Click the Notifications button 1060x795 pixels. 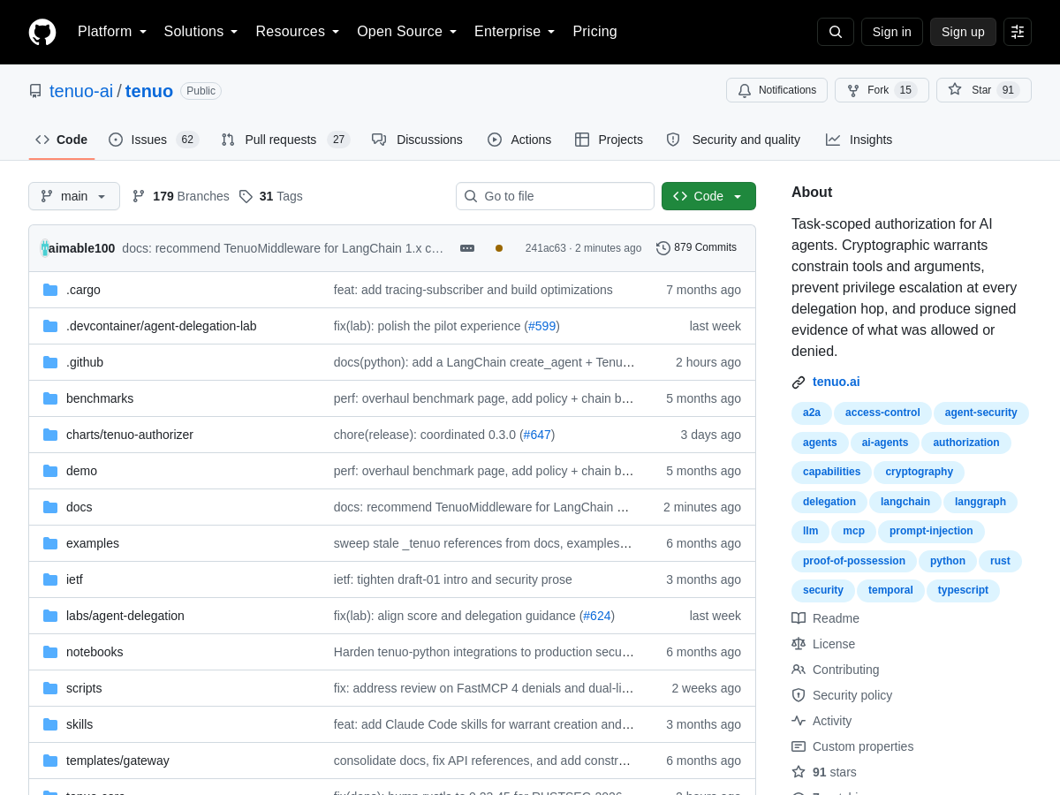click(776, 90)
